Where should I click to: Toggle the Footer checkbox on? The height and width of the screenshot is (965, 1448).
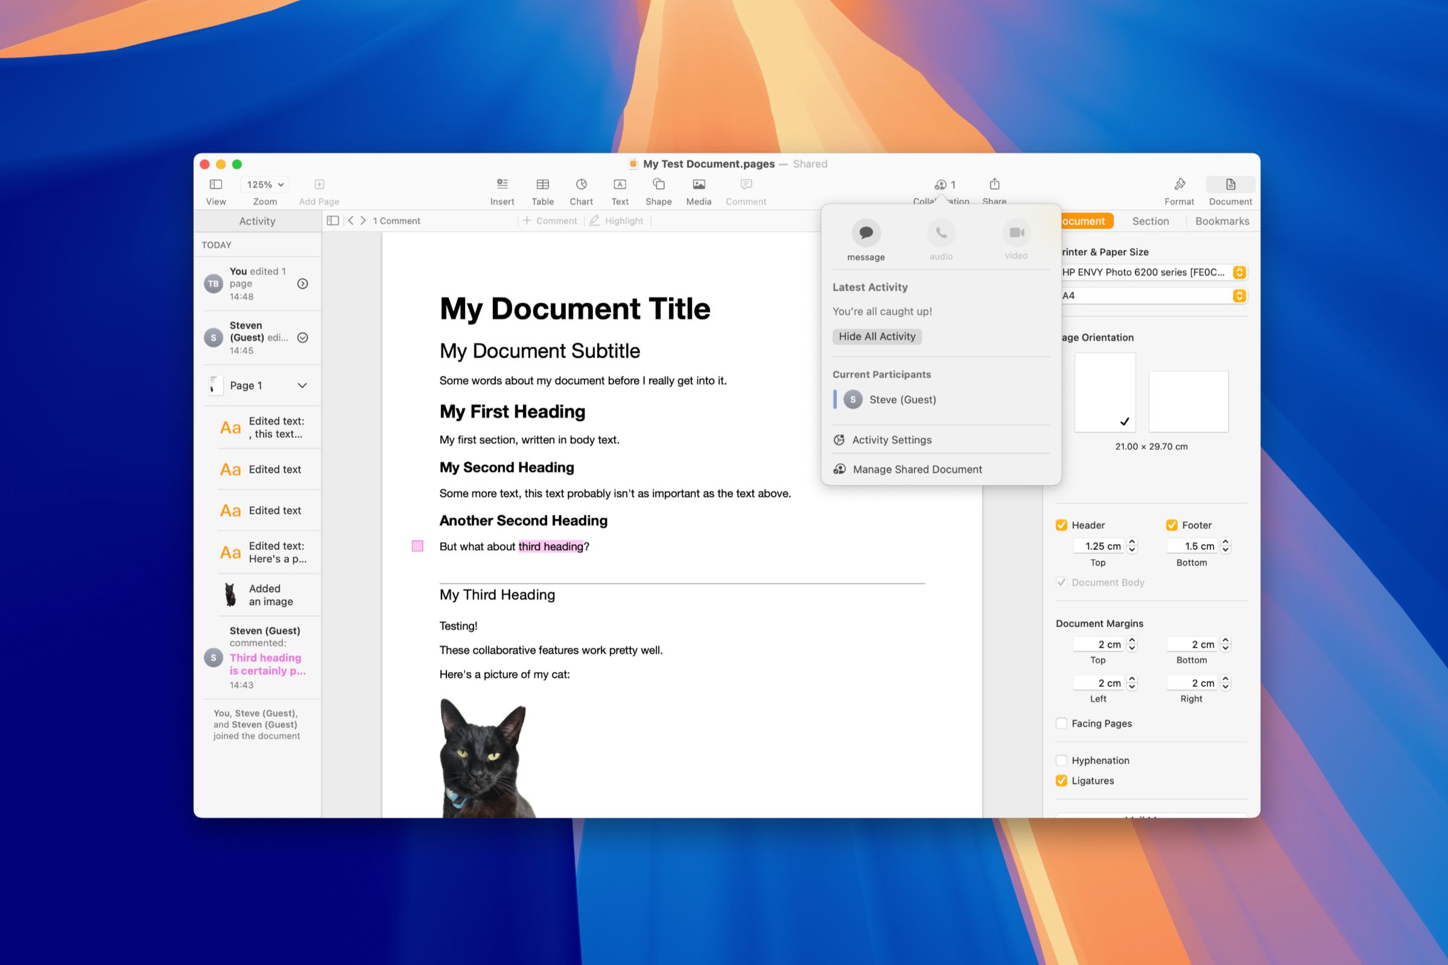click(x=1170, y=525)
